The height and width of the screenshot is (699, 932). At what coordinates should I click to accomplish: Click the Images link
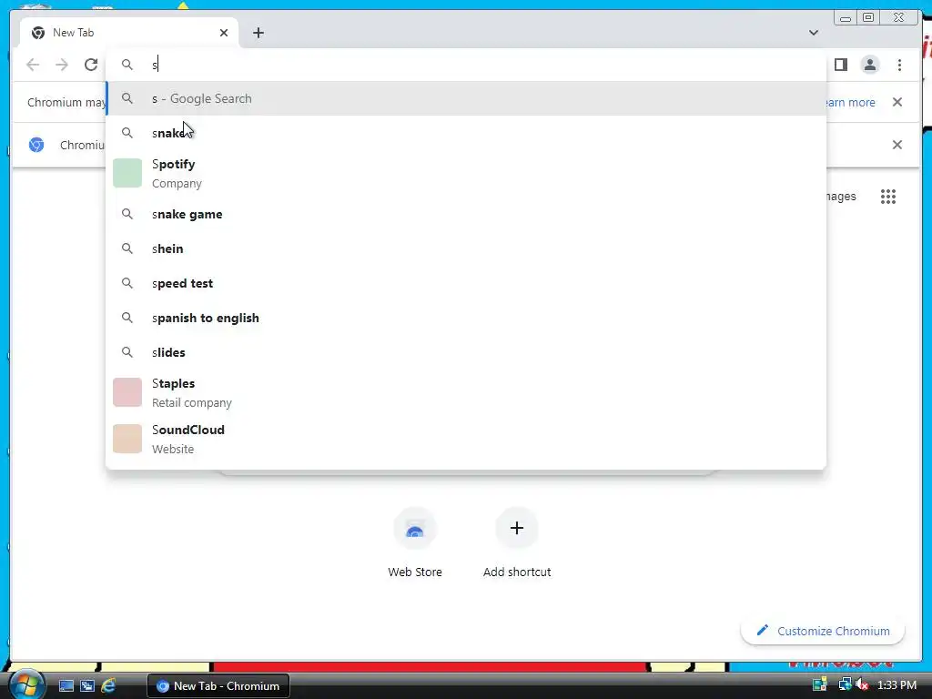[840, 197]
